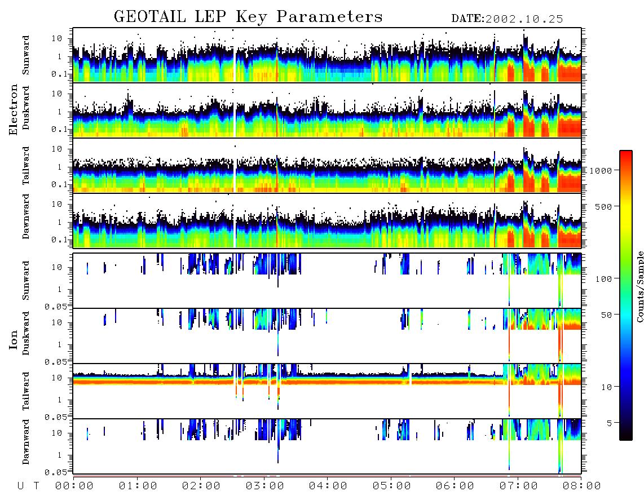
Task: Select the DATE:2002.10.25 label
Action: click(x=507, y=19)
